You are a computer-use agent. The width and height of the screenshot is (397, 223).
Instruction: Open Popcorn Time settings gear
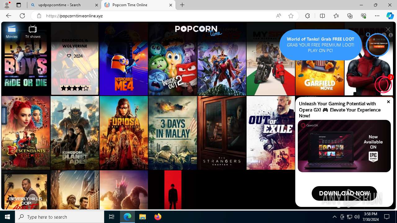385,35
